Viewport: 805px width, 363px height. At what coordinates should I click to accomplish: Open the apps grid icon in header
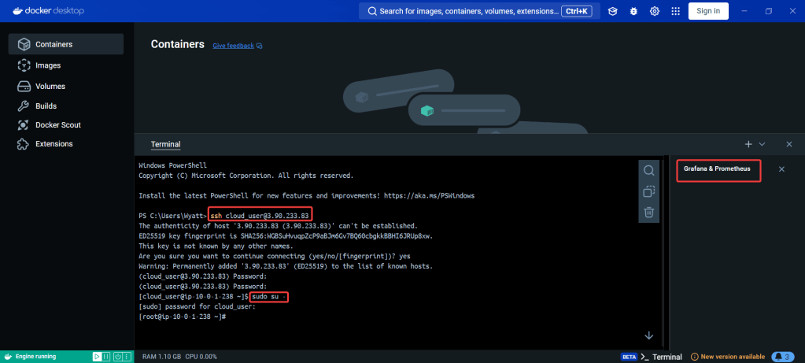674,11
